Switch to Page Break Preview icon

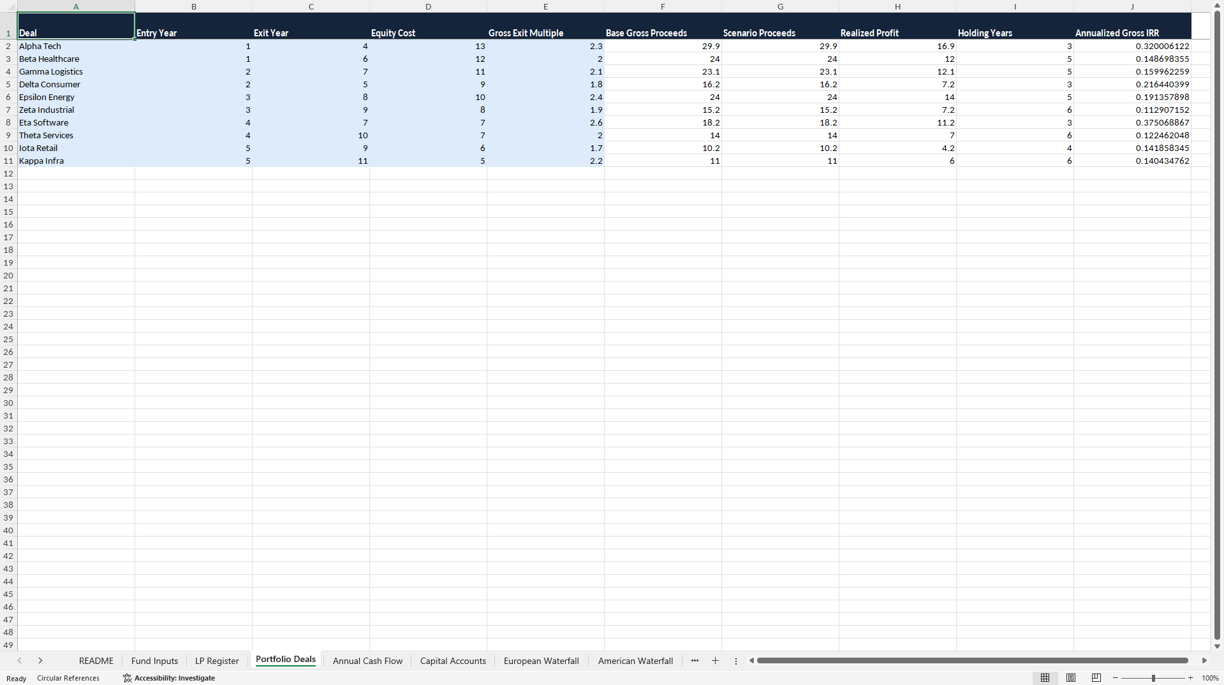click(x=1096, y=678)
